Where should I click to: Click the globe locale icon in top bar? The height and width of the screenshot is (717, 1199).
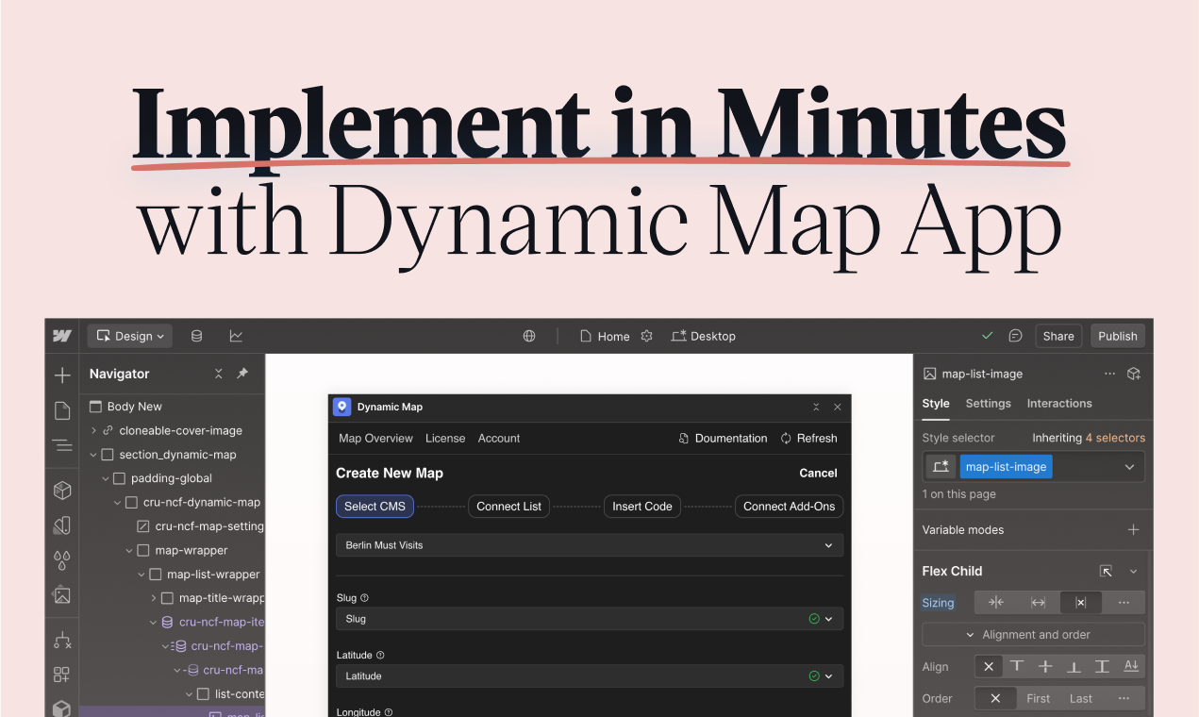[x=529, y=336]
